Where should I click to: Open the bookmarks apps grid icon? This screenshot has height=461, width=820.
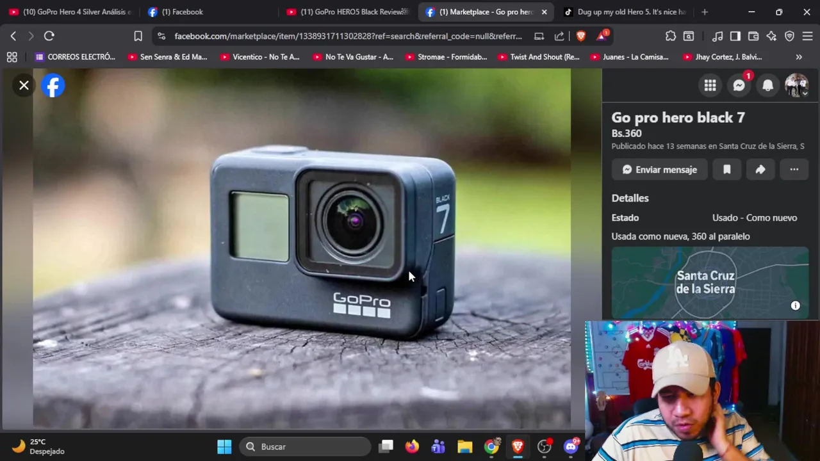pyautogui.click(x=12, y=57)
